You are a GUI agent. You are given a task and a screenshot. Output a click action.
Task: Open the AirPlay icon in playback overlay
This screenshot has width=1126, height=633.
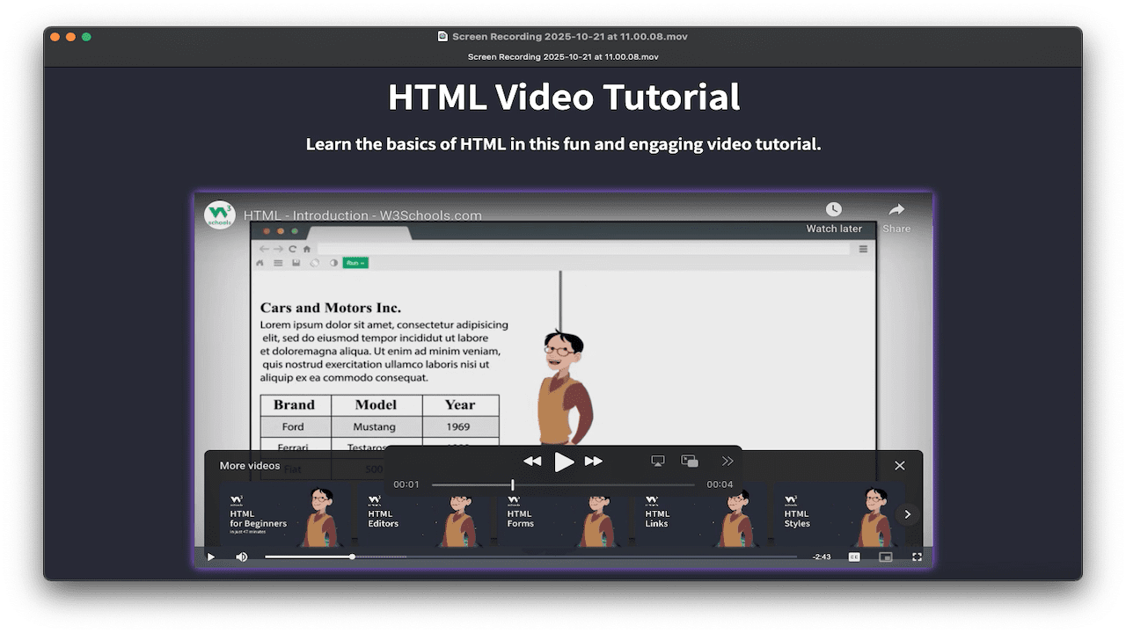[657, 461]
